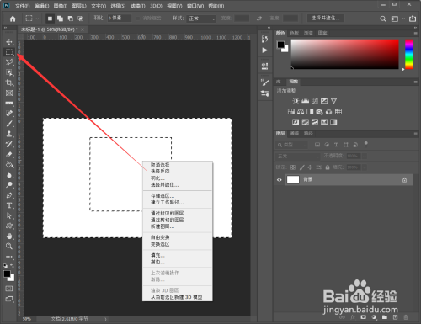Change screen mode at toolbar bottom
Viewport: 421px width, 324px height.
click(9, 299)
